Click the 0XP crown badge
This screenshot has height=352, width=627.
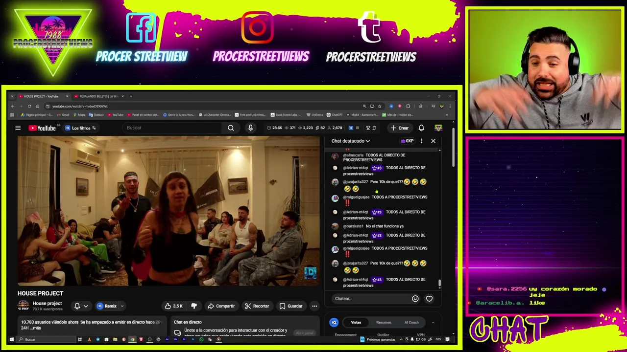(x=407, y=141)
